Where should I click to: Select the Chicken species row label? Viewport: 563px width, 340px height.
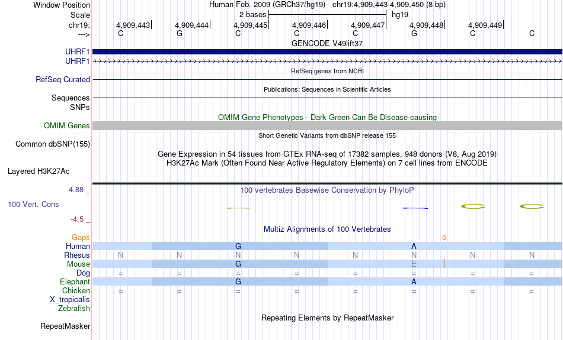tap(76, 290)
